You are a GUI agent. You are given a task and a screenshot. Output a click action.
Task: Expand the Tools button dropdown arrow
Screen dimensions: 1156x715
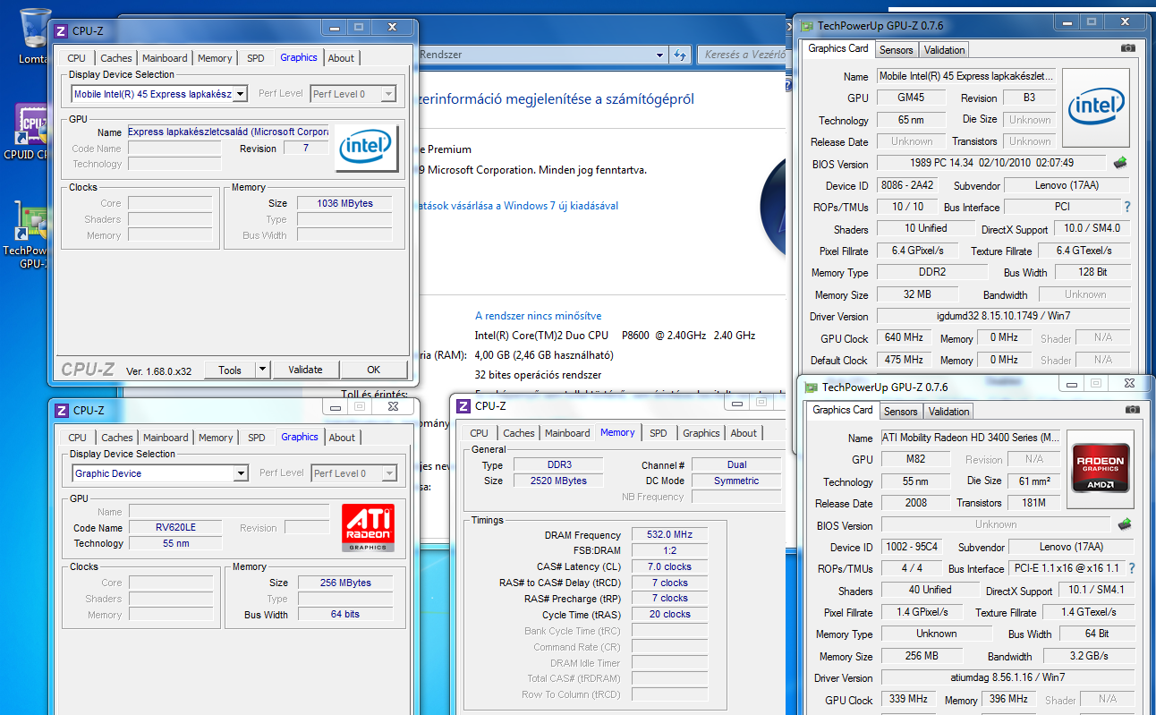point(262,370)
